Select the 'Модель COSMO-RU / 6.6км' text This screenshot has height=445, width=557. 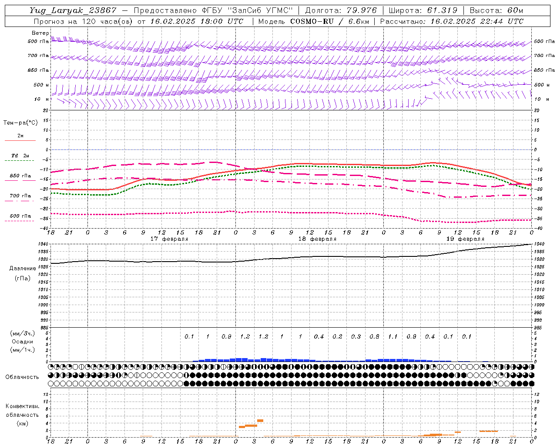(313, 21)
